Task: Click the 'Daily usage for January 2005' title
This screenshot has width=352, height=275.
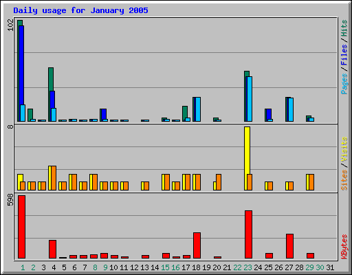Action: 80,10
